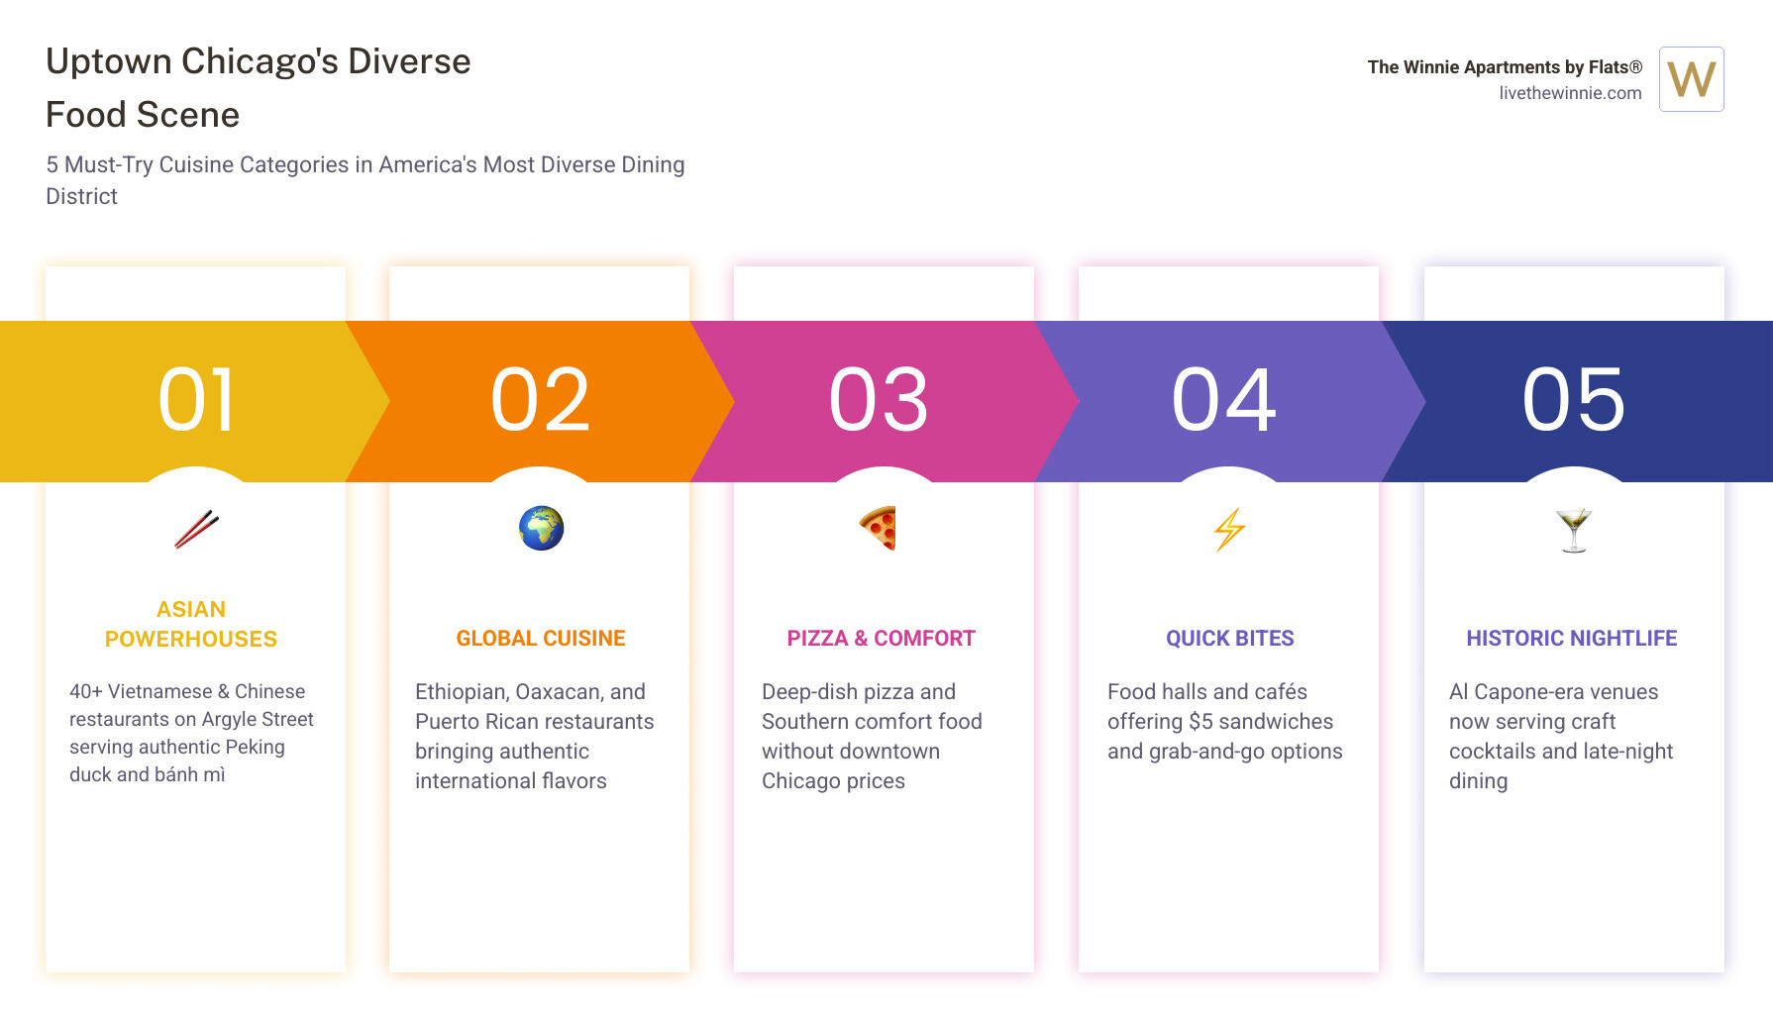Click the Asian Powerhouses heading
Screen dimensions: 1773x1014
(191, 624)
